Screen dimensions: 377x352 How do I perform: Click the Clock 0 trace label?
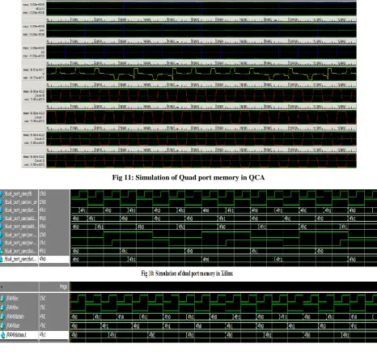pyautogui.click(x=39, y=95)
